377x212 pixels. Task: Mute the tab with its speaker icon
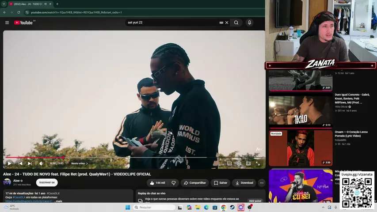pyautogui.click(x=46, y=4)
